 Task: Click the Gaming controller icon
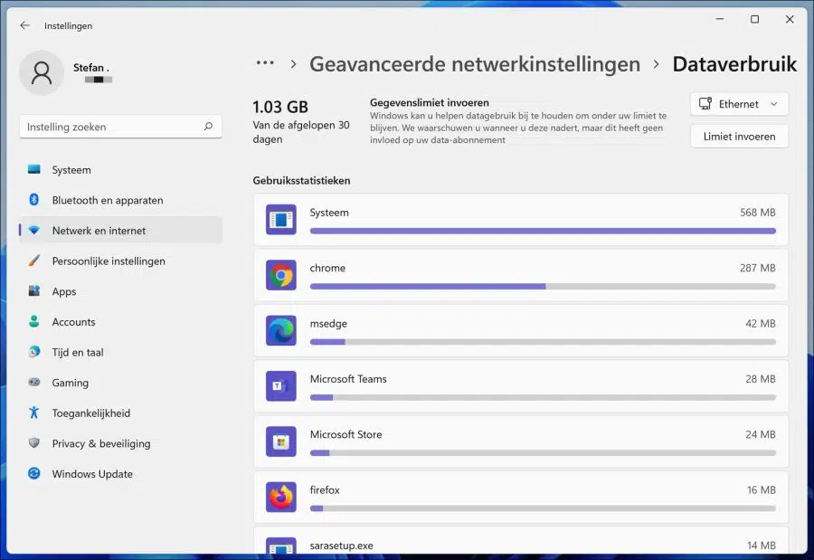click(34, 383)
